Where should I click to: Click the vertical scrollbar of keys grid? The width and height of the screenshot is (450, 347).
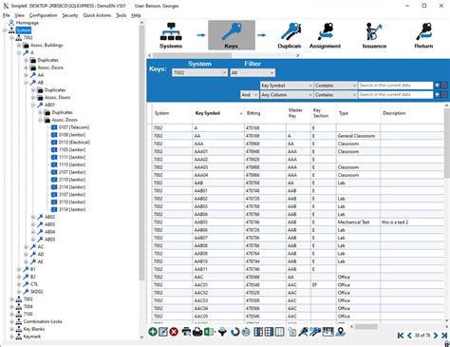pyautogui.click(x=447, y=143)
